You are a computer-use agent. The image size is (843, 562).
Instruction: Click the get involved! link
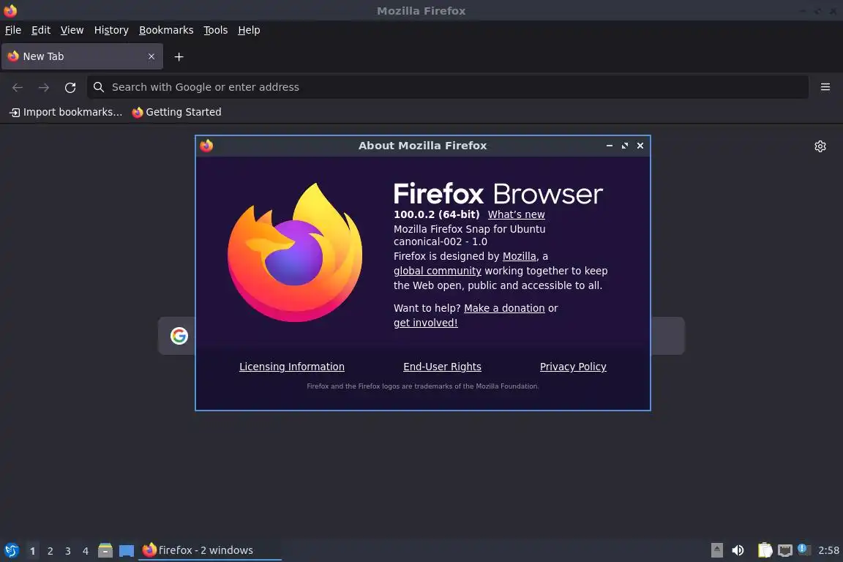(425, 323)
